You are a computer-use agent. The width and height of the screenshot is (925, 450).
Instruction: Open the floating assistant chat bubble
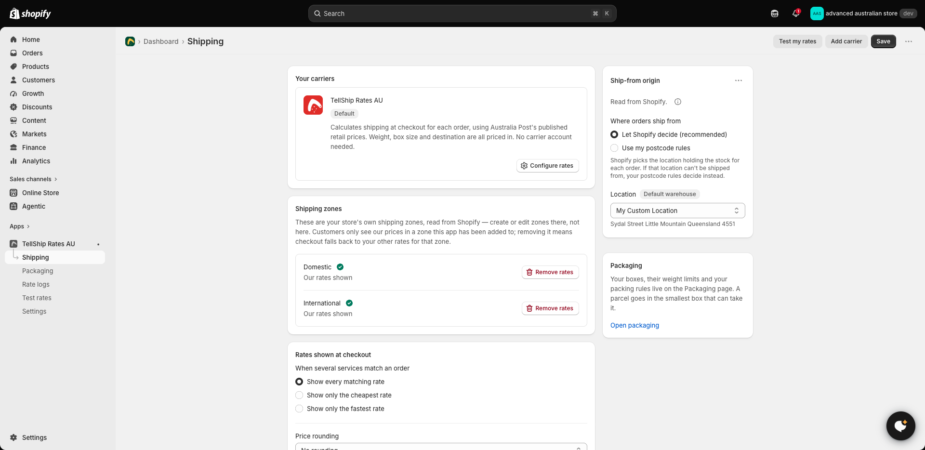tap(901, 426)
